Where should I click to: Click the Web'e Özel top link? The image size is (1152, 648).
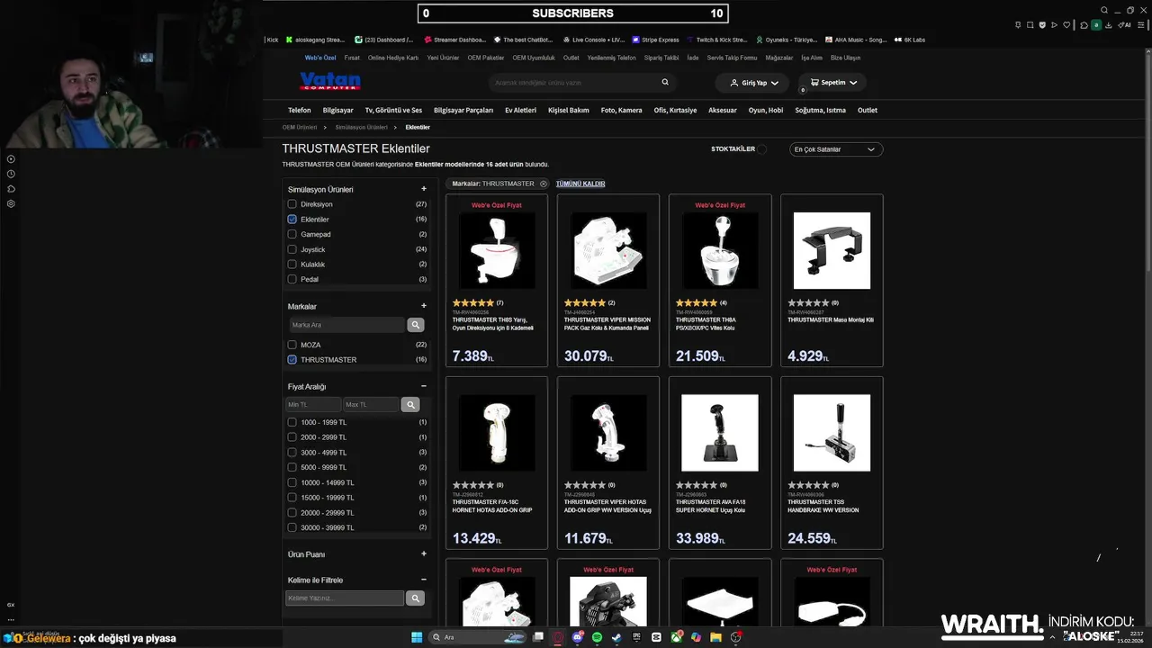pyautogui.click(x=320, y=58)
